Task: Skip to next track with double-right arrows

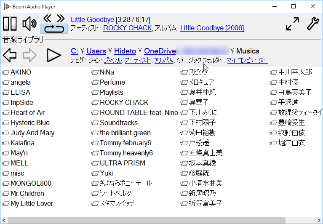Action: [x=61, y=19]
